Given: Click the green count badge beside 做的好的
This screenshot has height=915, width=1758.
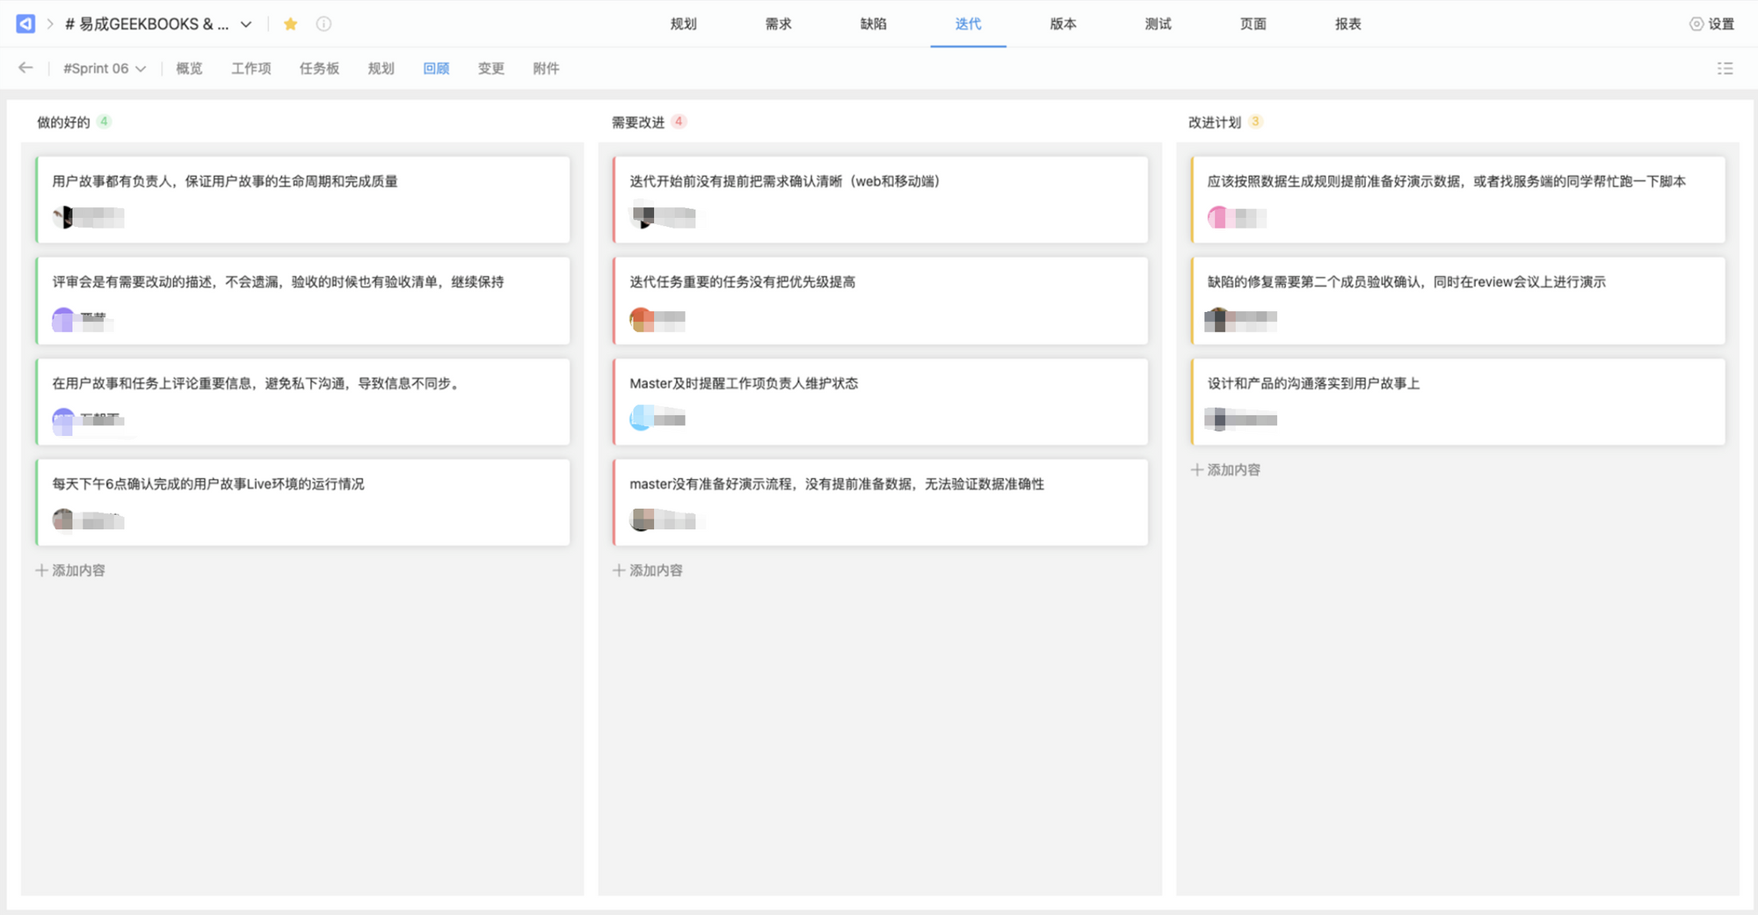Looking at the screenshot, I should tap(104, 122).
